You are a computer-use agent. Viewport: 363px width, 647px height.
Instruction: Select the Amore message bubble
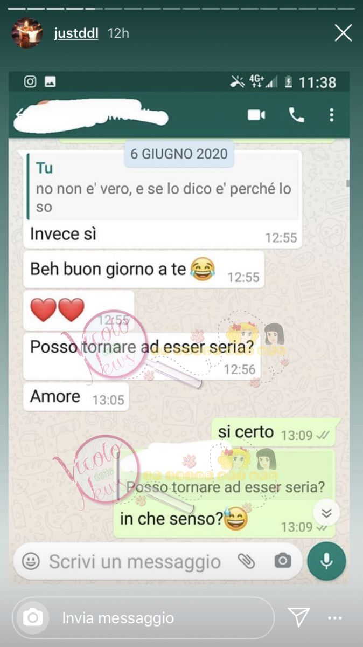point(76,397)
